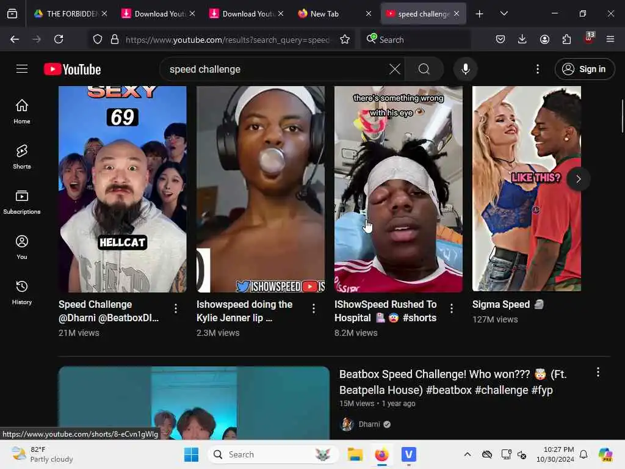Open the Firefox application menu
This screenshot has width=625, height=469.
pos(610,39)
